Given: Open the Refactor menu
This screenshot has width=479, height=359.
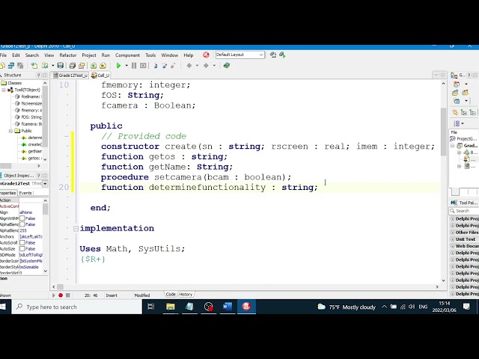Looking at the screenshot, I should coord(68,55).
